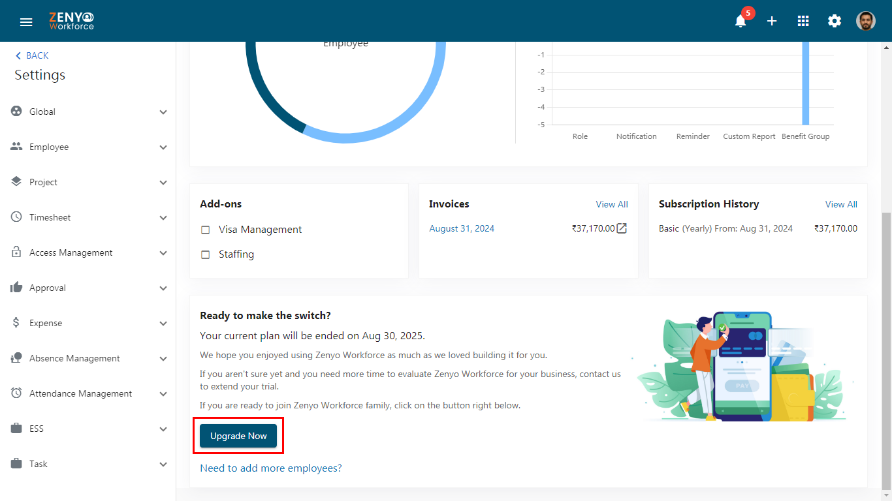Click the plus quick-add icon
The image size is (892, 501).
point(772,21)
